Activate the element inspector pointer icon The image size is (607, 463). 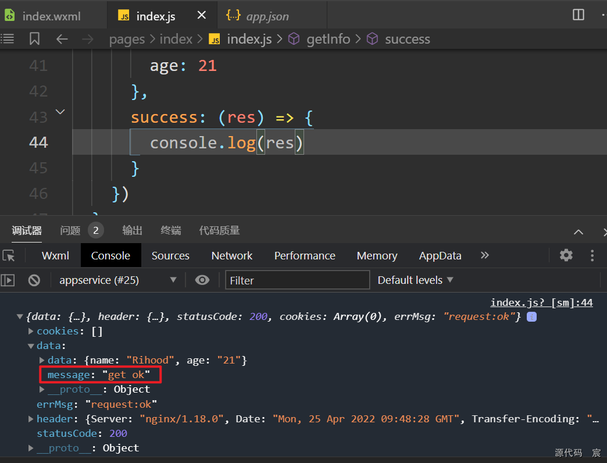coord(9,256)
